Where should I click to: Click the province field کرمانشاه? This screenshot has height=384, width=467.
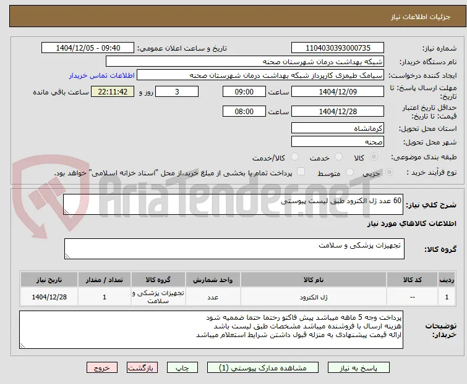(338, 128)
